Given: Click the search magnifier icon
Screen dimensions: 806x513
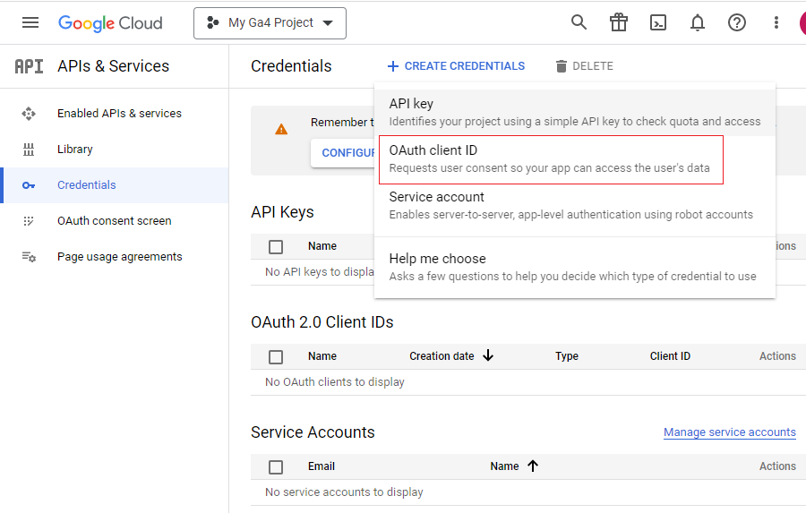Looking at the screenshot, I should click(x=579, y=22).
